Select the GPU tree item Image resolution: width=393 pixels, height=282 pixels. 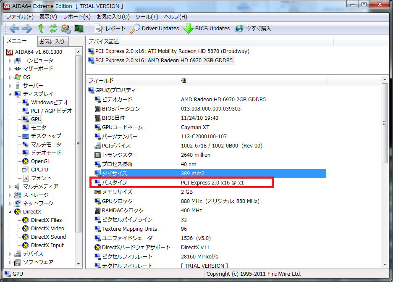pyautogui.click(x=36, y=119)
